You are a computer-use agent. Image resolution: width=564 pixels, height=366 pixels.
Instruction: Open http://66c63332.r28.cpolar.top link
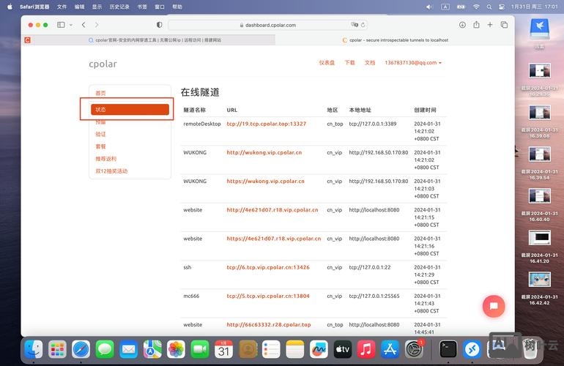tap(269, 325)
